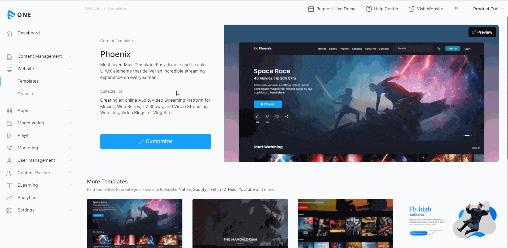
Task: Open the Analytics menu item
Action: coord(27,198)
